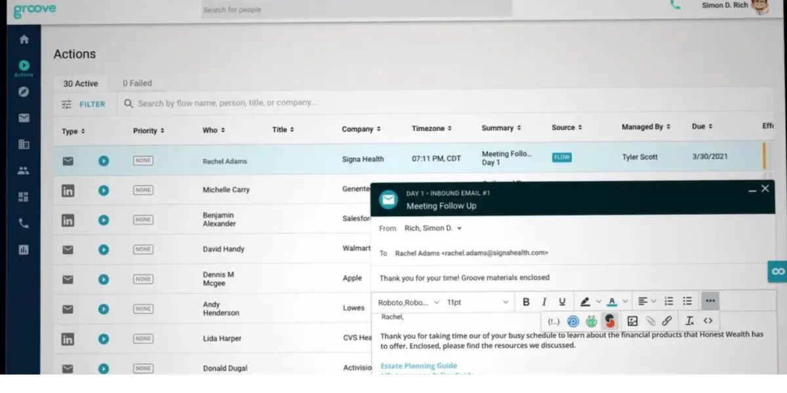This screenshot has width=787, height=393.
Task: Click the LinkedIn icon in Benjamin Alexander's row
Action: [x=68, y=220]
